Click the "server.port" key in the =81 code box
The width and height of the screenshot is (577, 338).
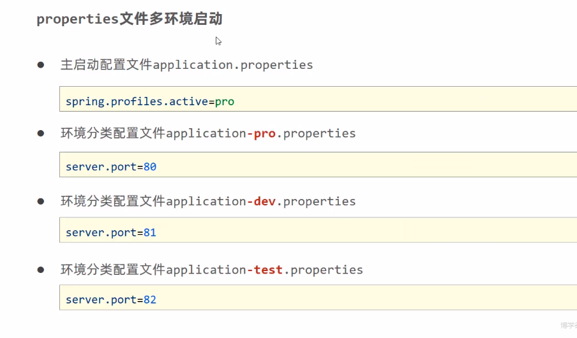101,233
